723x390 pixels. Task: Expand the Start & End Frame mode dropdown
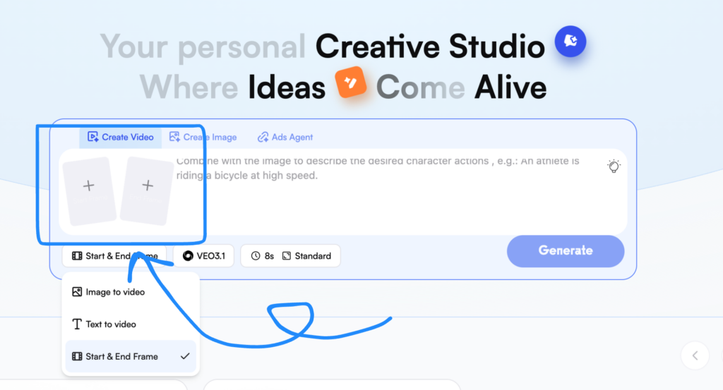pos(114,256)
